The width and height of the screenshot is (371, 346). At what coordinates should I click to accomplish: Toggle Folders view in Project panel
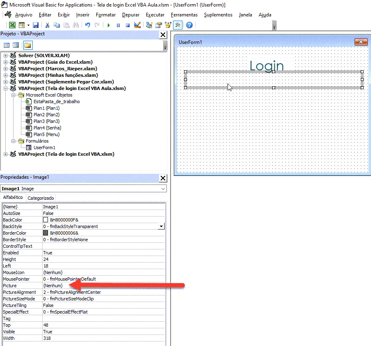[x=28, y=45]
